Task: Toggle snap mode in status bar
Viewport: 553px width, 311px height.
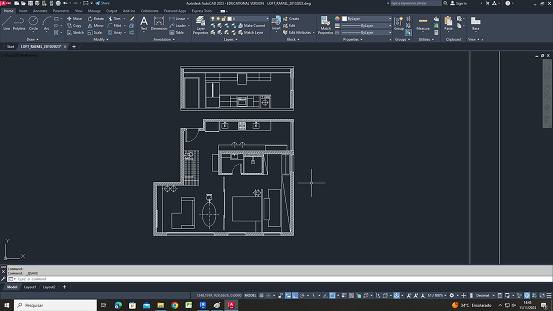Action: [x=269, y=296]
